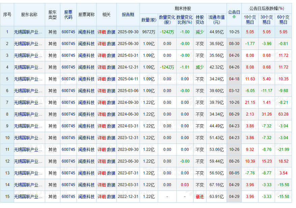296x208 pixels.
Task: Open 闻泰科技 link in row 4
Action: [x=86, y=67]
